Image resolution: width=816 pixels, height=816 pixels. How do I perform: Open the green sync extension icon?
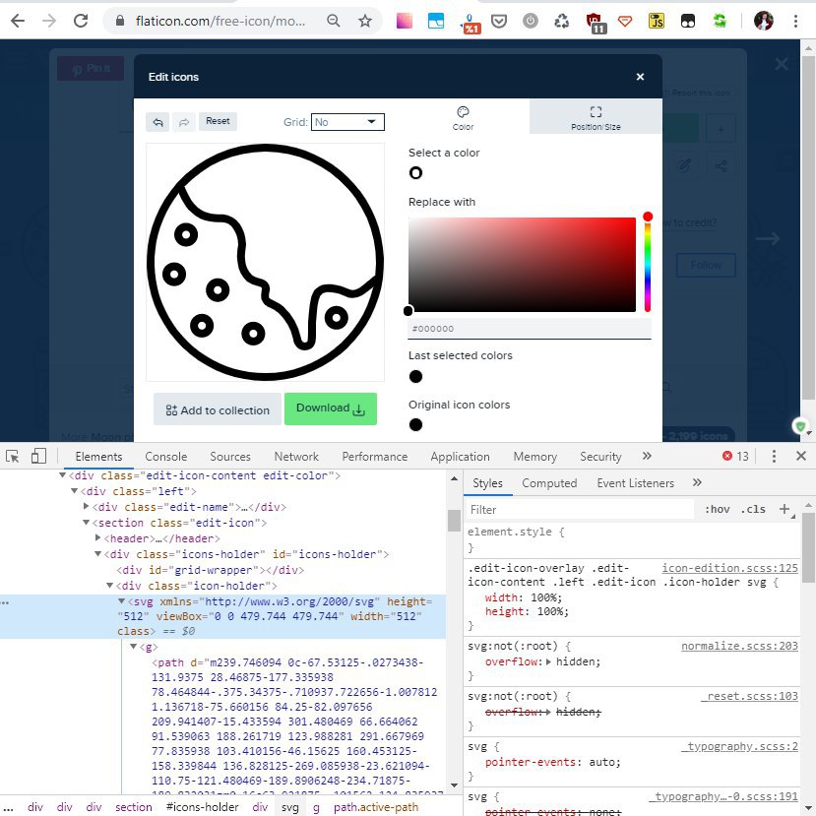pyautogui.click(x=720, y=21)
